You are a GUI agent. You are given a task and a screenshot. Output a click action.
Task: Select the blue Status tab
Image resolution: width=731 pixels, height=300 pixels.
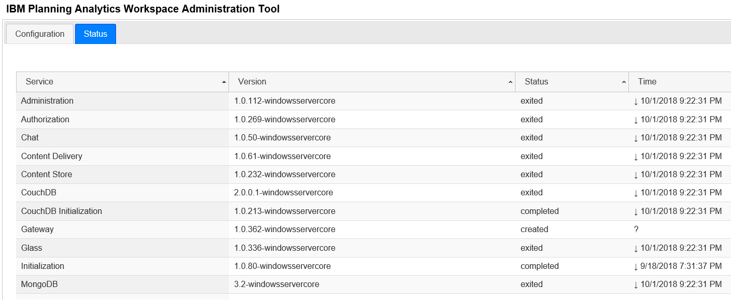(x=95, y=34)
